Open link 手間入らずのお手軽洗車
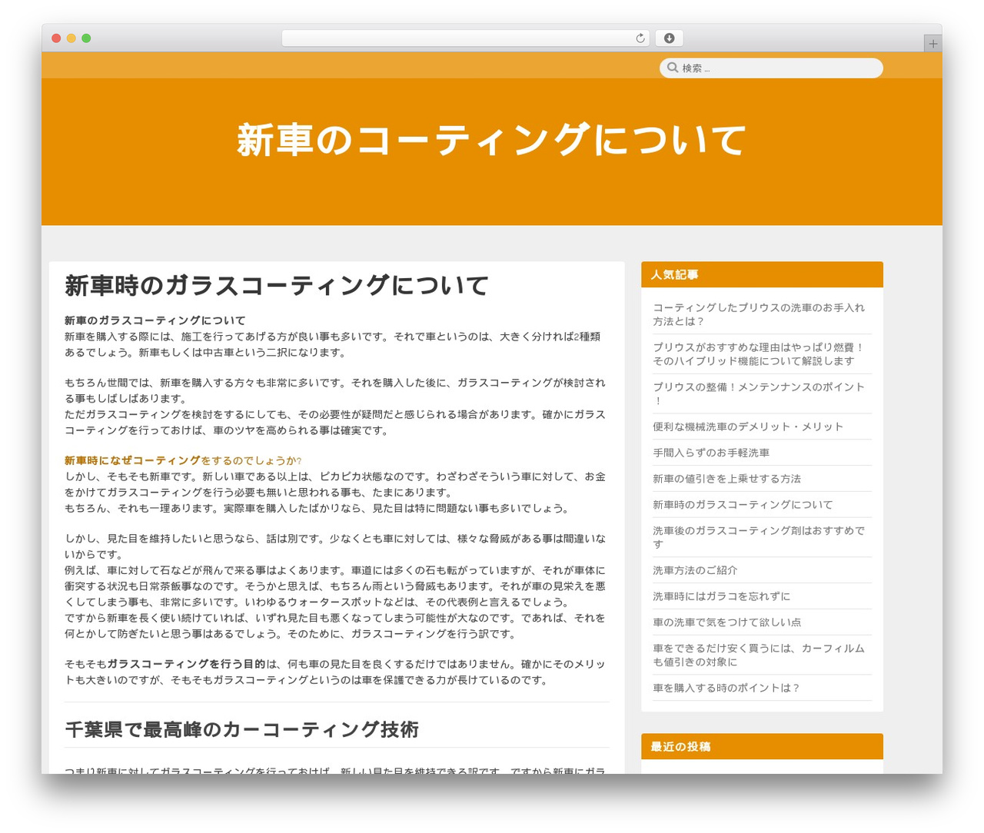The height and width of the screenshot is (833, 984). pyautogui.click(x=711, y=453)
